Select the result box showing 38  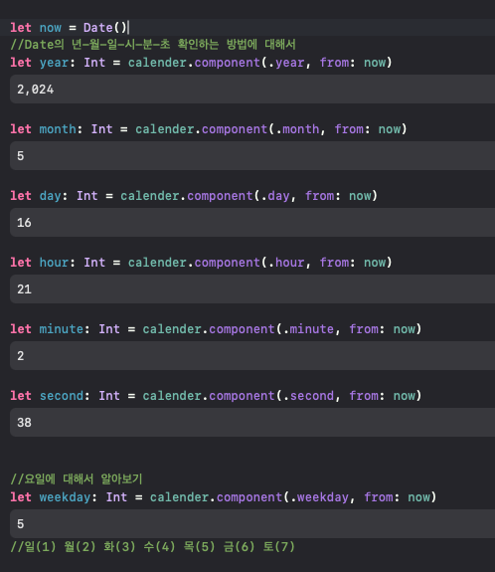tap(252, 423)
